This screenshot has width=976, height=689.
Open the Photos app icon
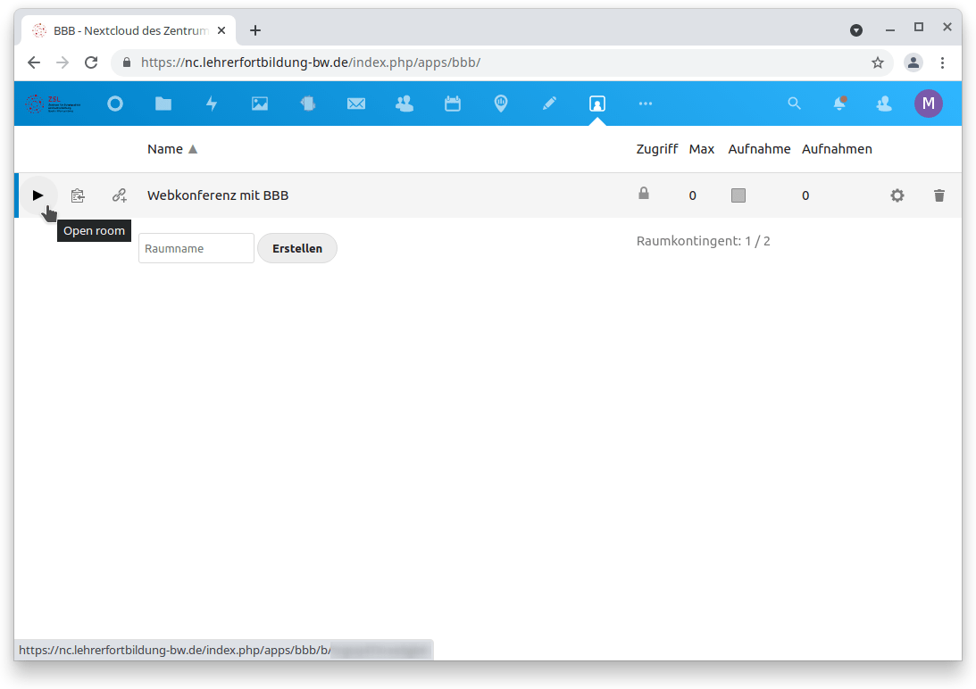tap(260, 104)
